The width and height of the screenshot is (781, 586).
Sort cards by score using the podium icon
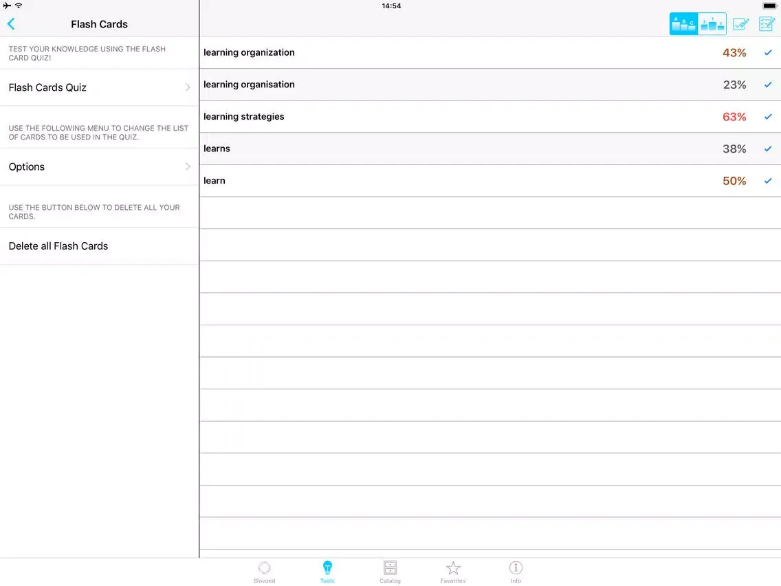tap(712, 24)
